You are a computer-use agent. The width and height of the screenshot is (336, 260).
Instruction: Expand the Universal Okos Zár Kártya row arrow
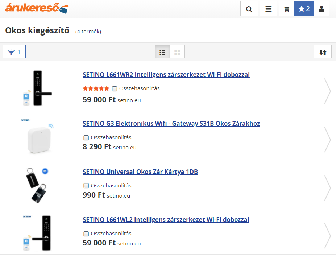pyautogui.click(x=327, y=187)
